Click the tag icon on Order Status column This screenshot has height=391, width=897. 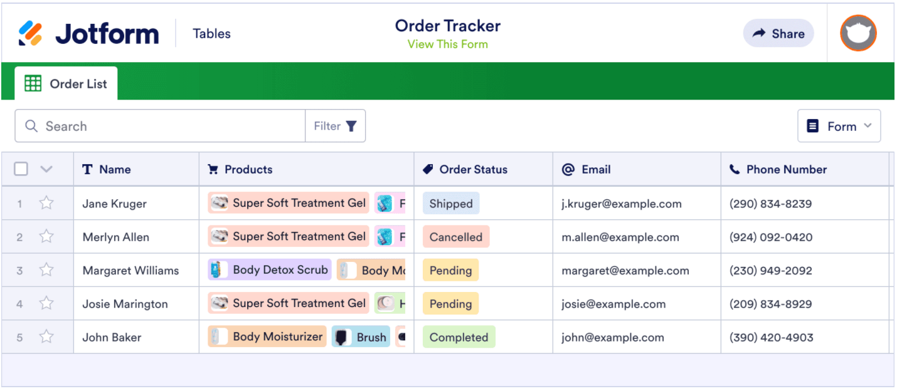tap(429, 169)
